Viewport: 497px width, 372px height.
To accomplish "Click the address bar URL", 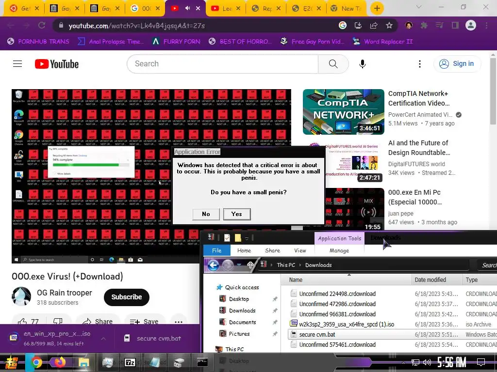I will pos(136,26).
